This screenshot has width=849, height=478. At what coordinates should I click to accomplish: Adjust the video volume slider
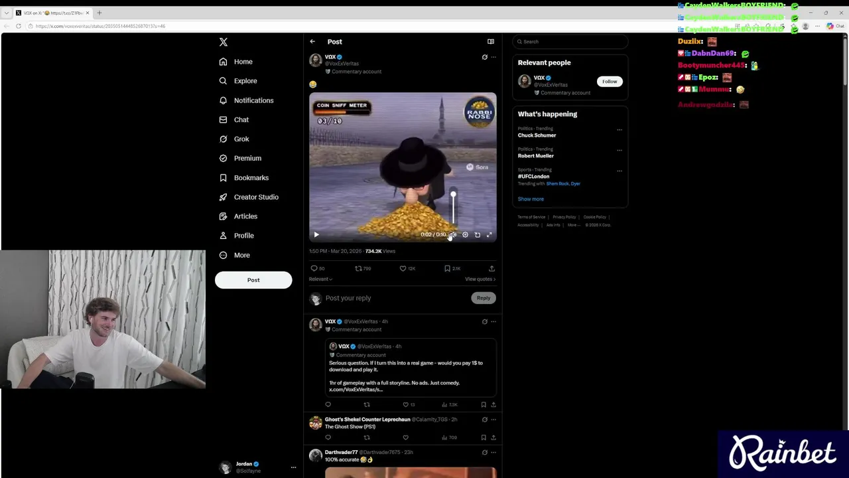point(453,209)
